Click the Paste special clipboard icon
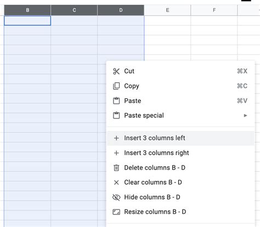 point(116,116)
